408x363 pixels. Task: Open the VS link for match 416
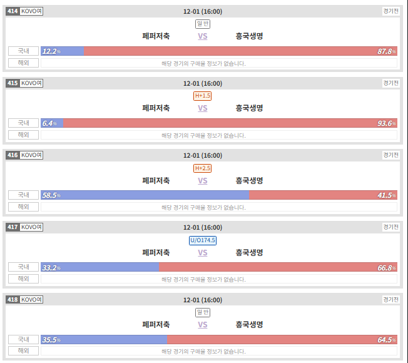203,181
